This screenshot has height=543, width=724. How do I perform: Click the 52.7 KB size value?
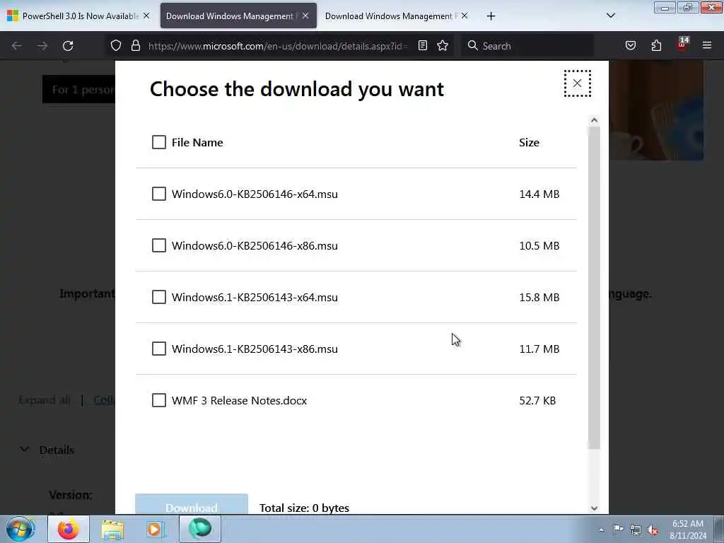point(537,400)
